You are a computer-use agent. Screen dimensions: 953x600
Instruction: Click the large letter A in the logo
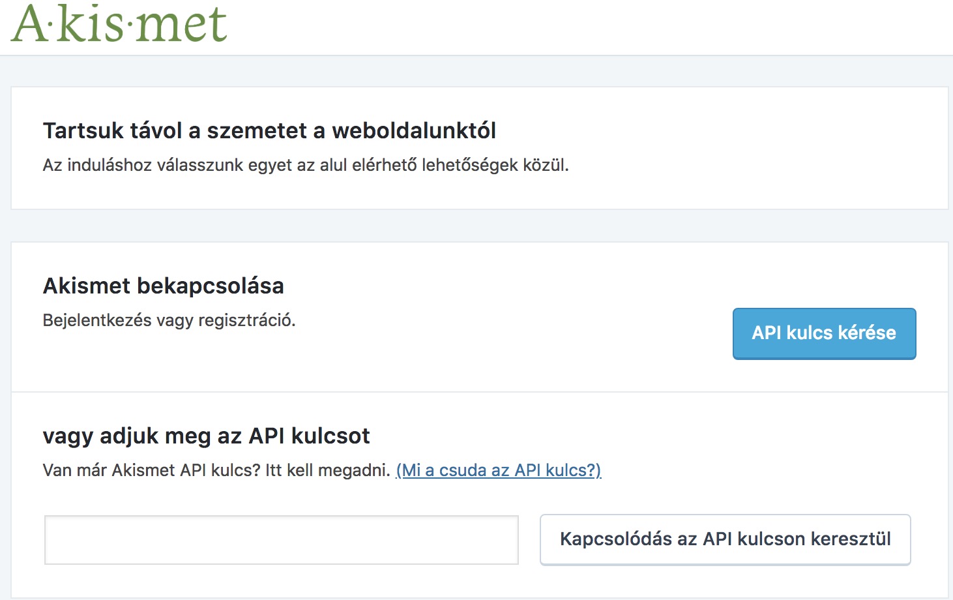pos(30,23)
